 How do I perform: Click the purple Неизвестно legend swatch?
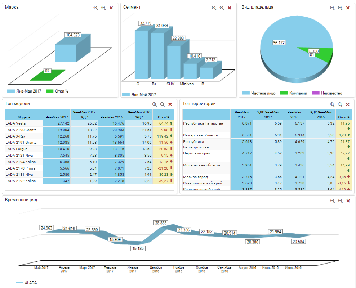coord(316,93)
